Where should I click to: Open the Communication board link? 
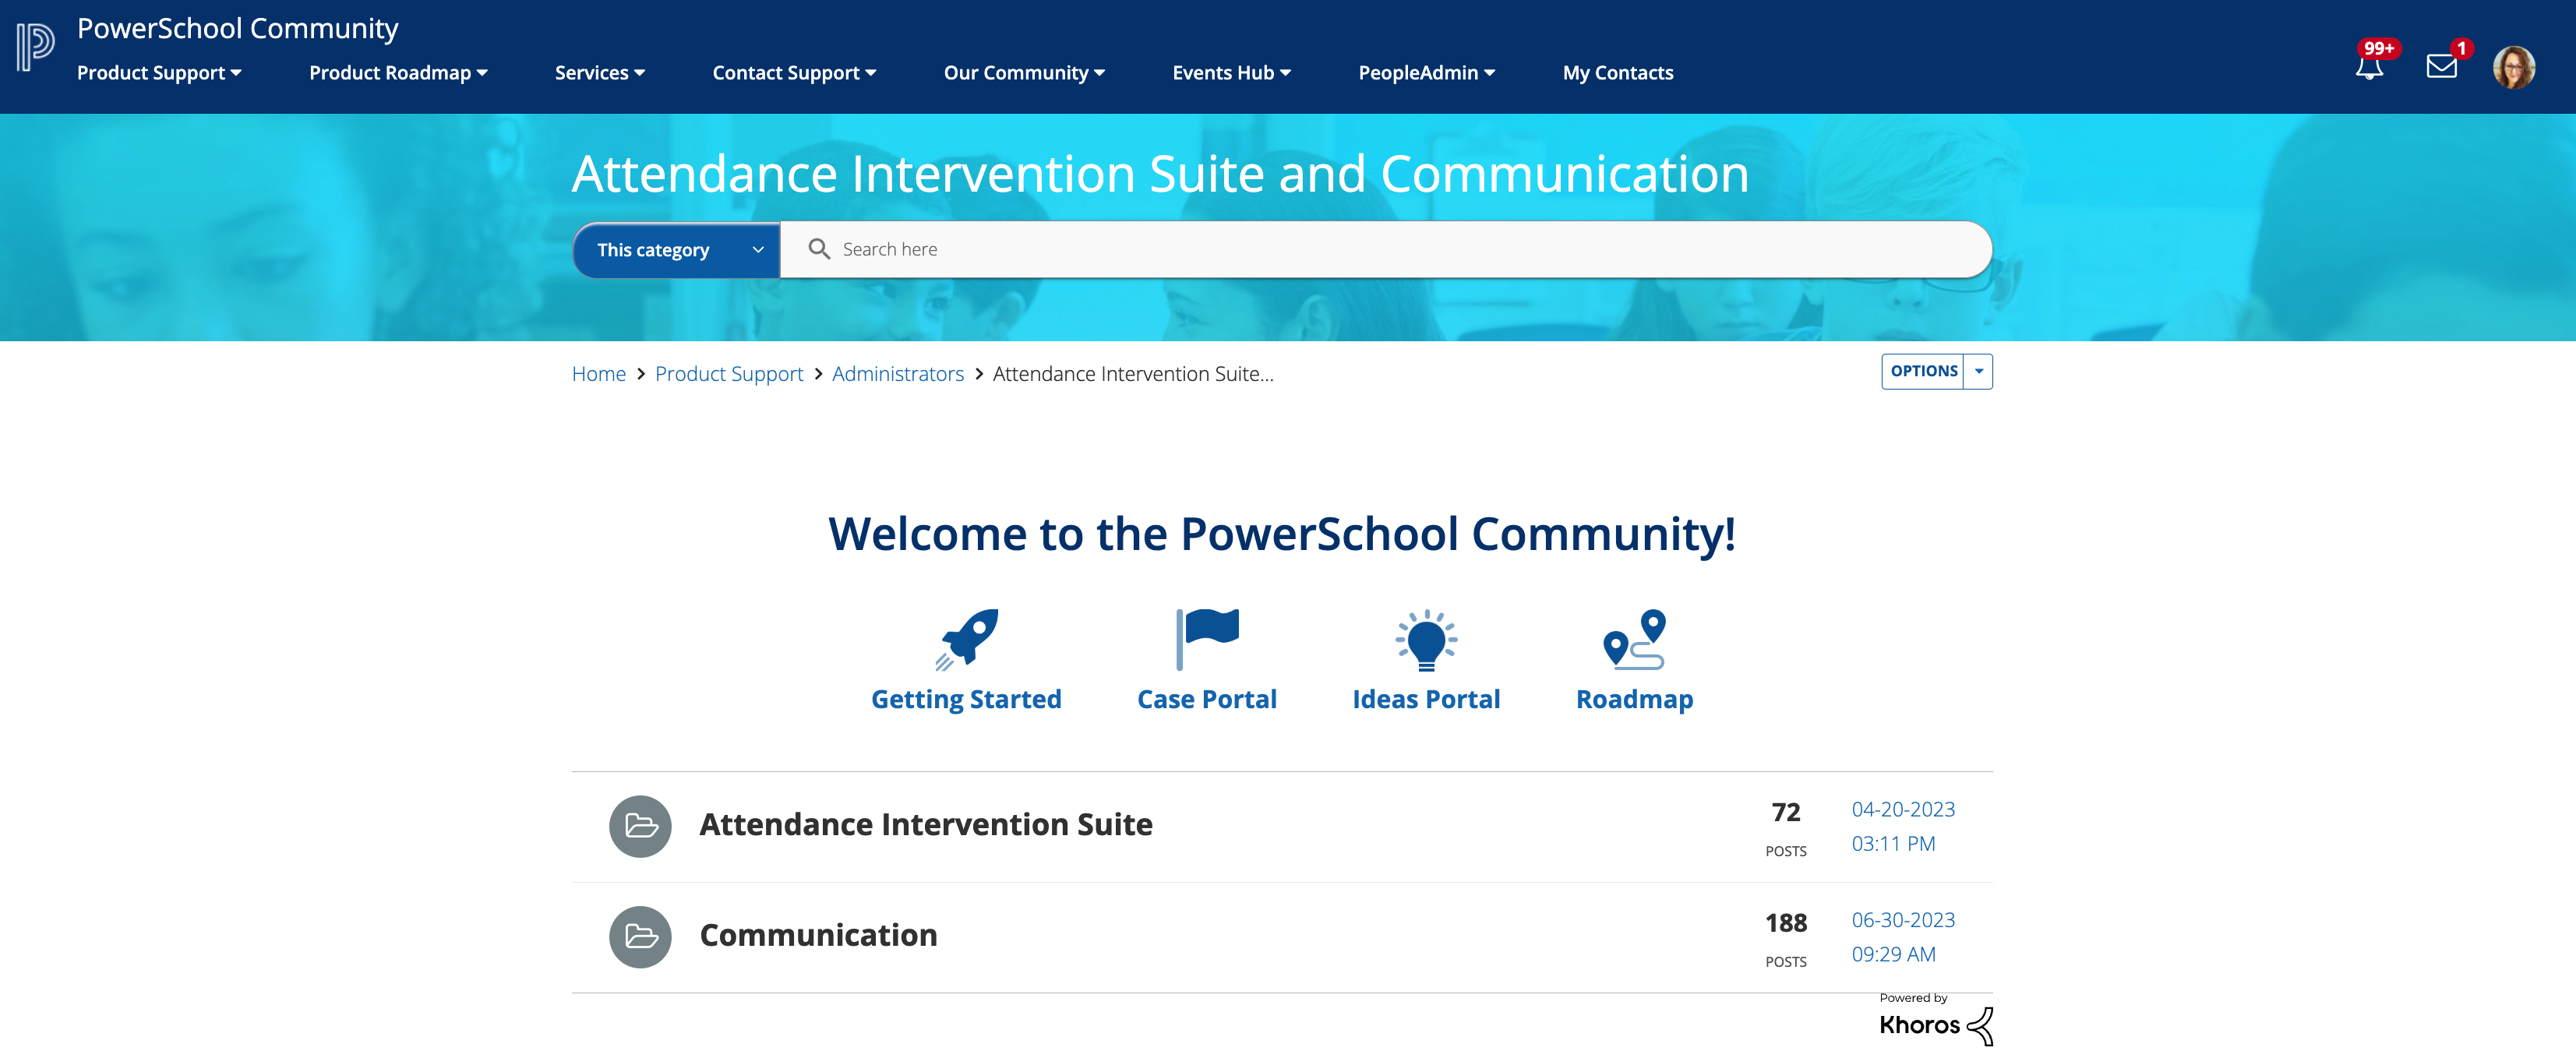click(818, 935)
